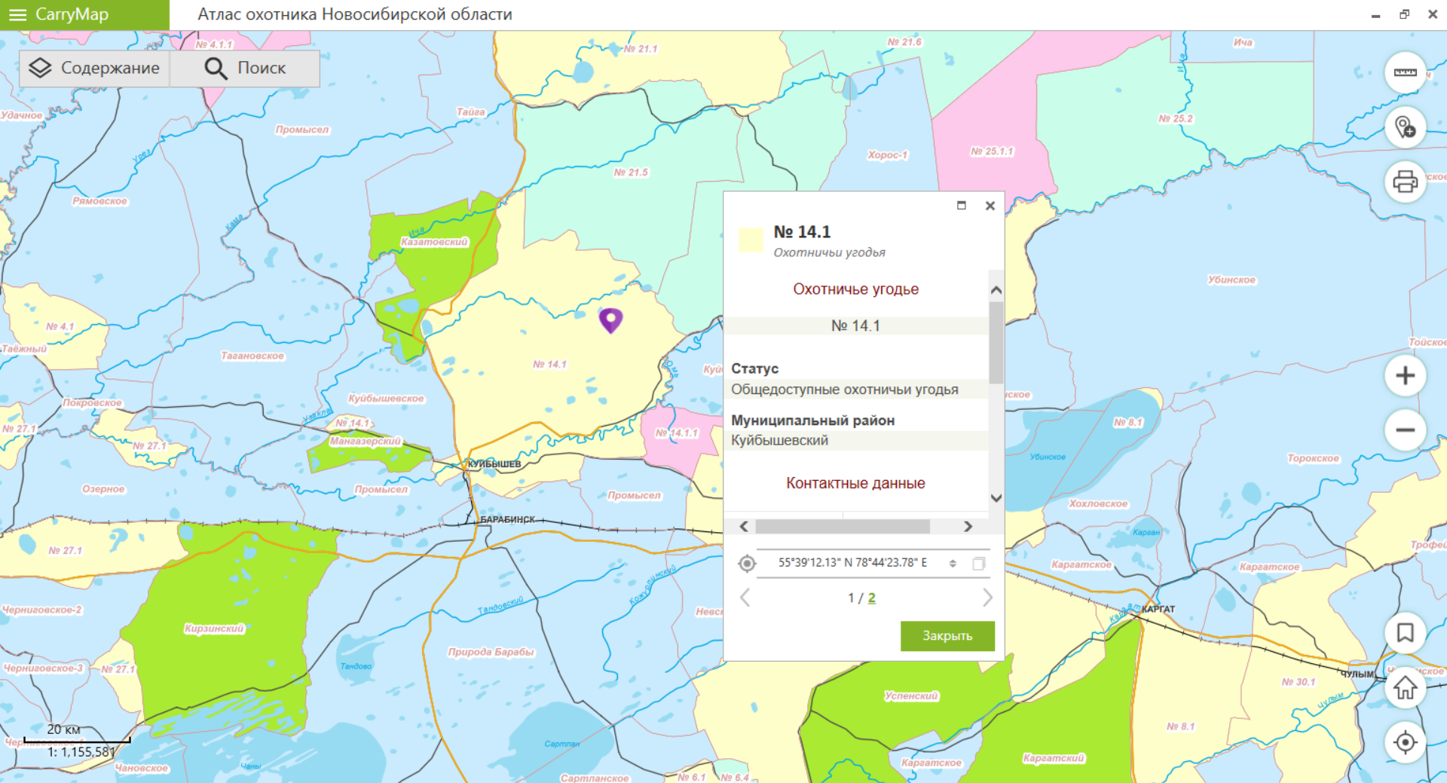1447x783 pixels.
Task: Show next identified feature arrow
Action: 987,598
